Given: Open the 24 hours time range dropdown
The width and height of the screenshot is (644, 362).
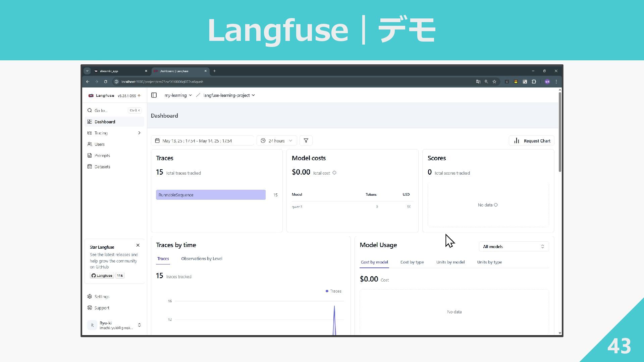Looking at the screenshot, I should (x=277, y=141).
